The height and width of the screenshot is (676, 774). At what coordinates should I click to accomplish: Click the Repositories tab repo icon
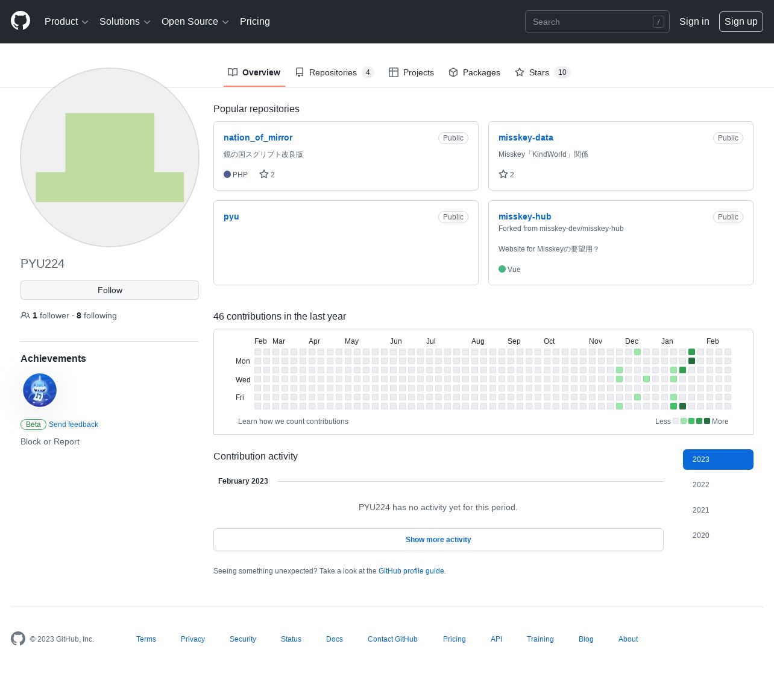pyautogui.click(x=300, y=72)
